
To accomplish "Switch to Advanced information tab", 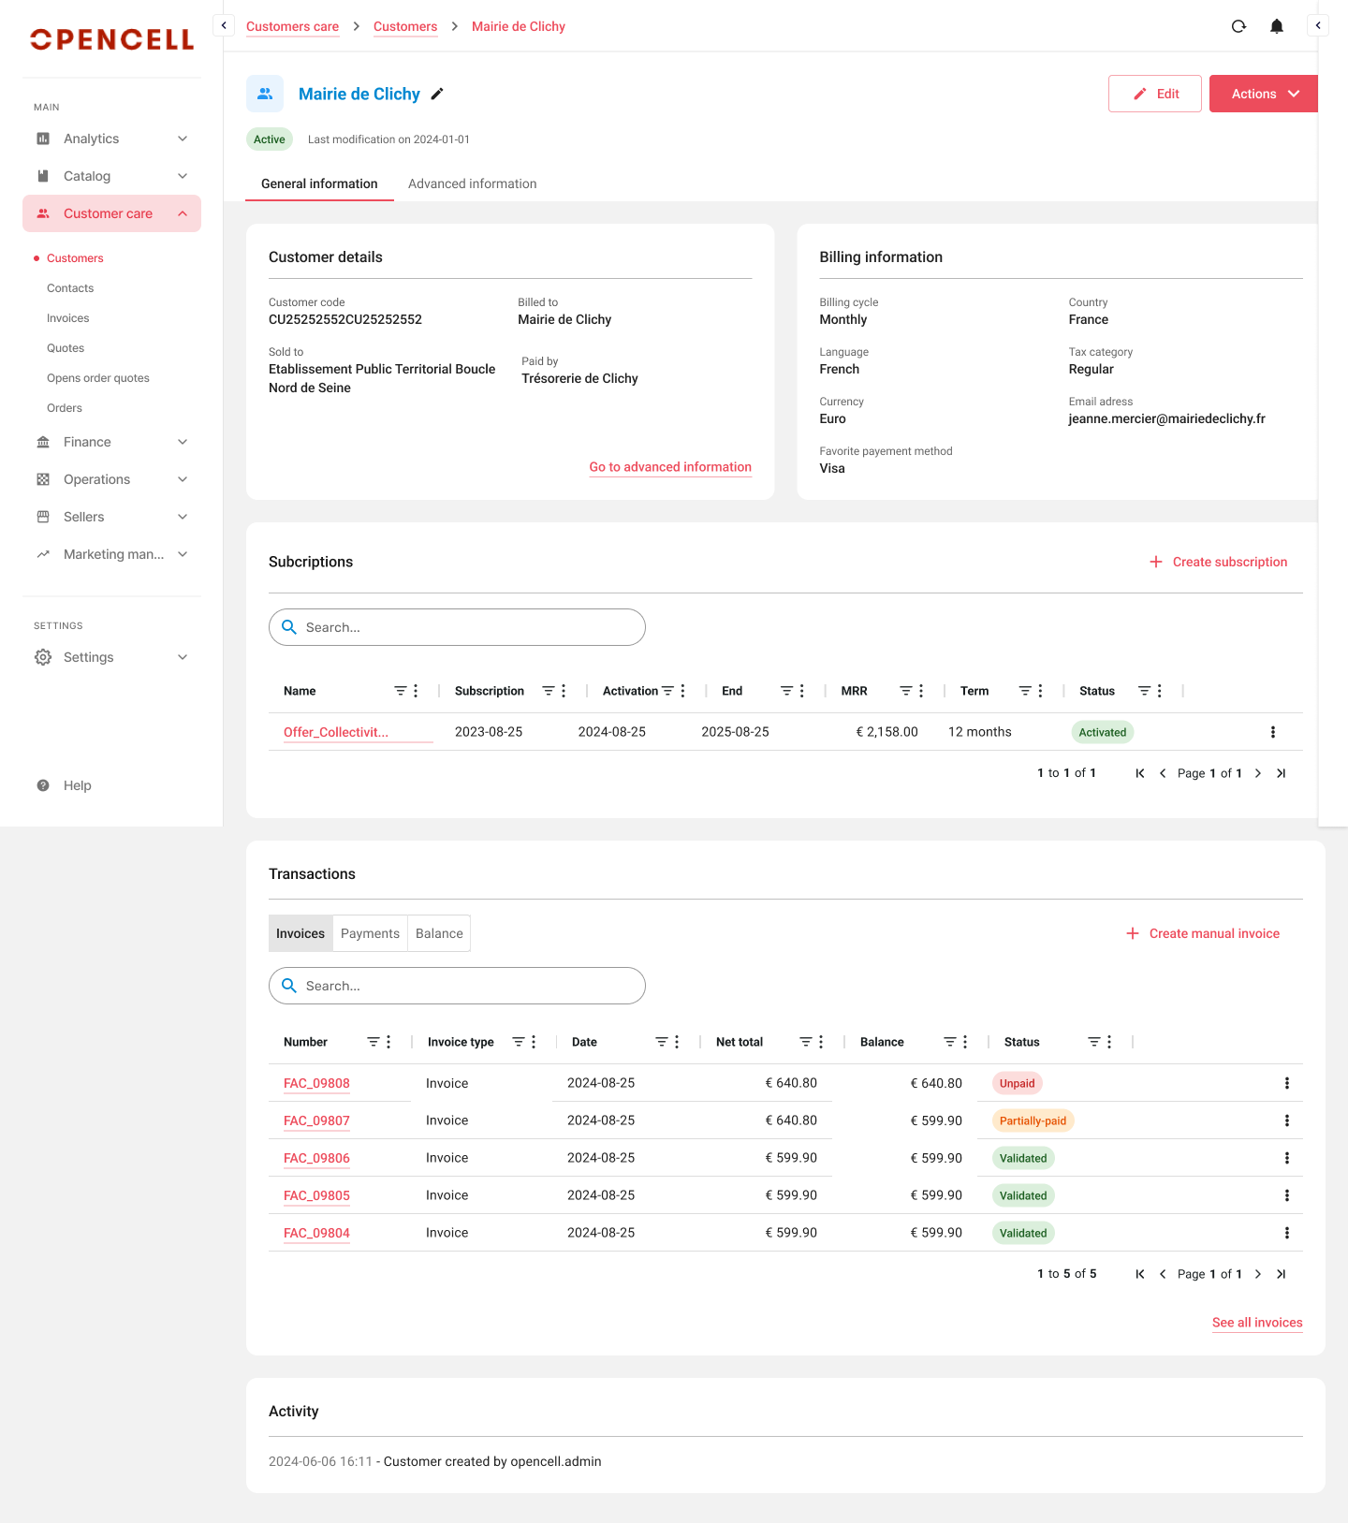I will pyautogui.click(x=472, y=183).
